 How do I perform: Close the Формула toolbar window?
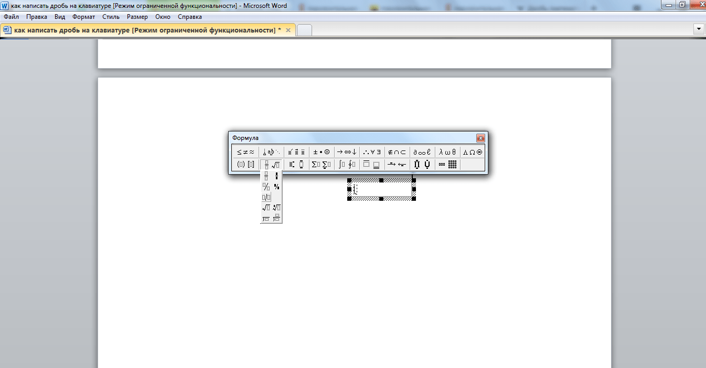click(480, 138)
